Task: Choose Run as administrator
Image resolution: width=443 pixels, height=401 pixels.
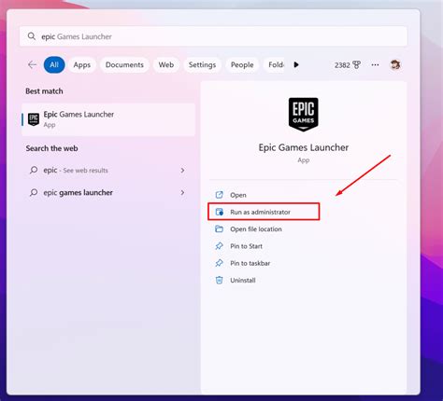Action: coord(264,212)
